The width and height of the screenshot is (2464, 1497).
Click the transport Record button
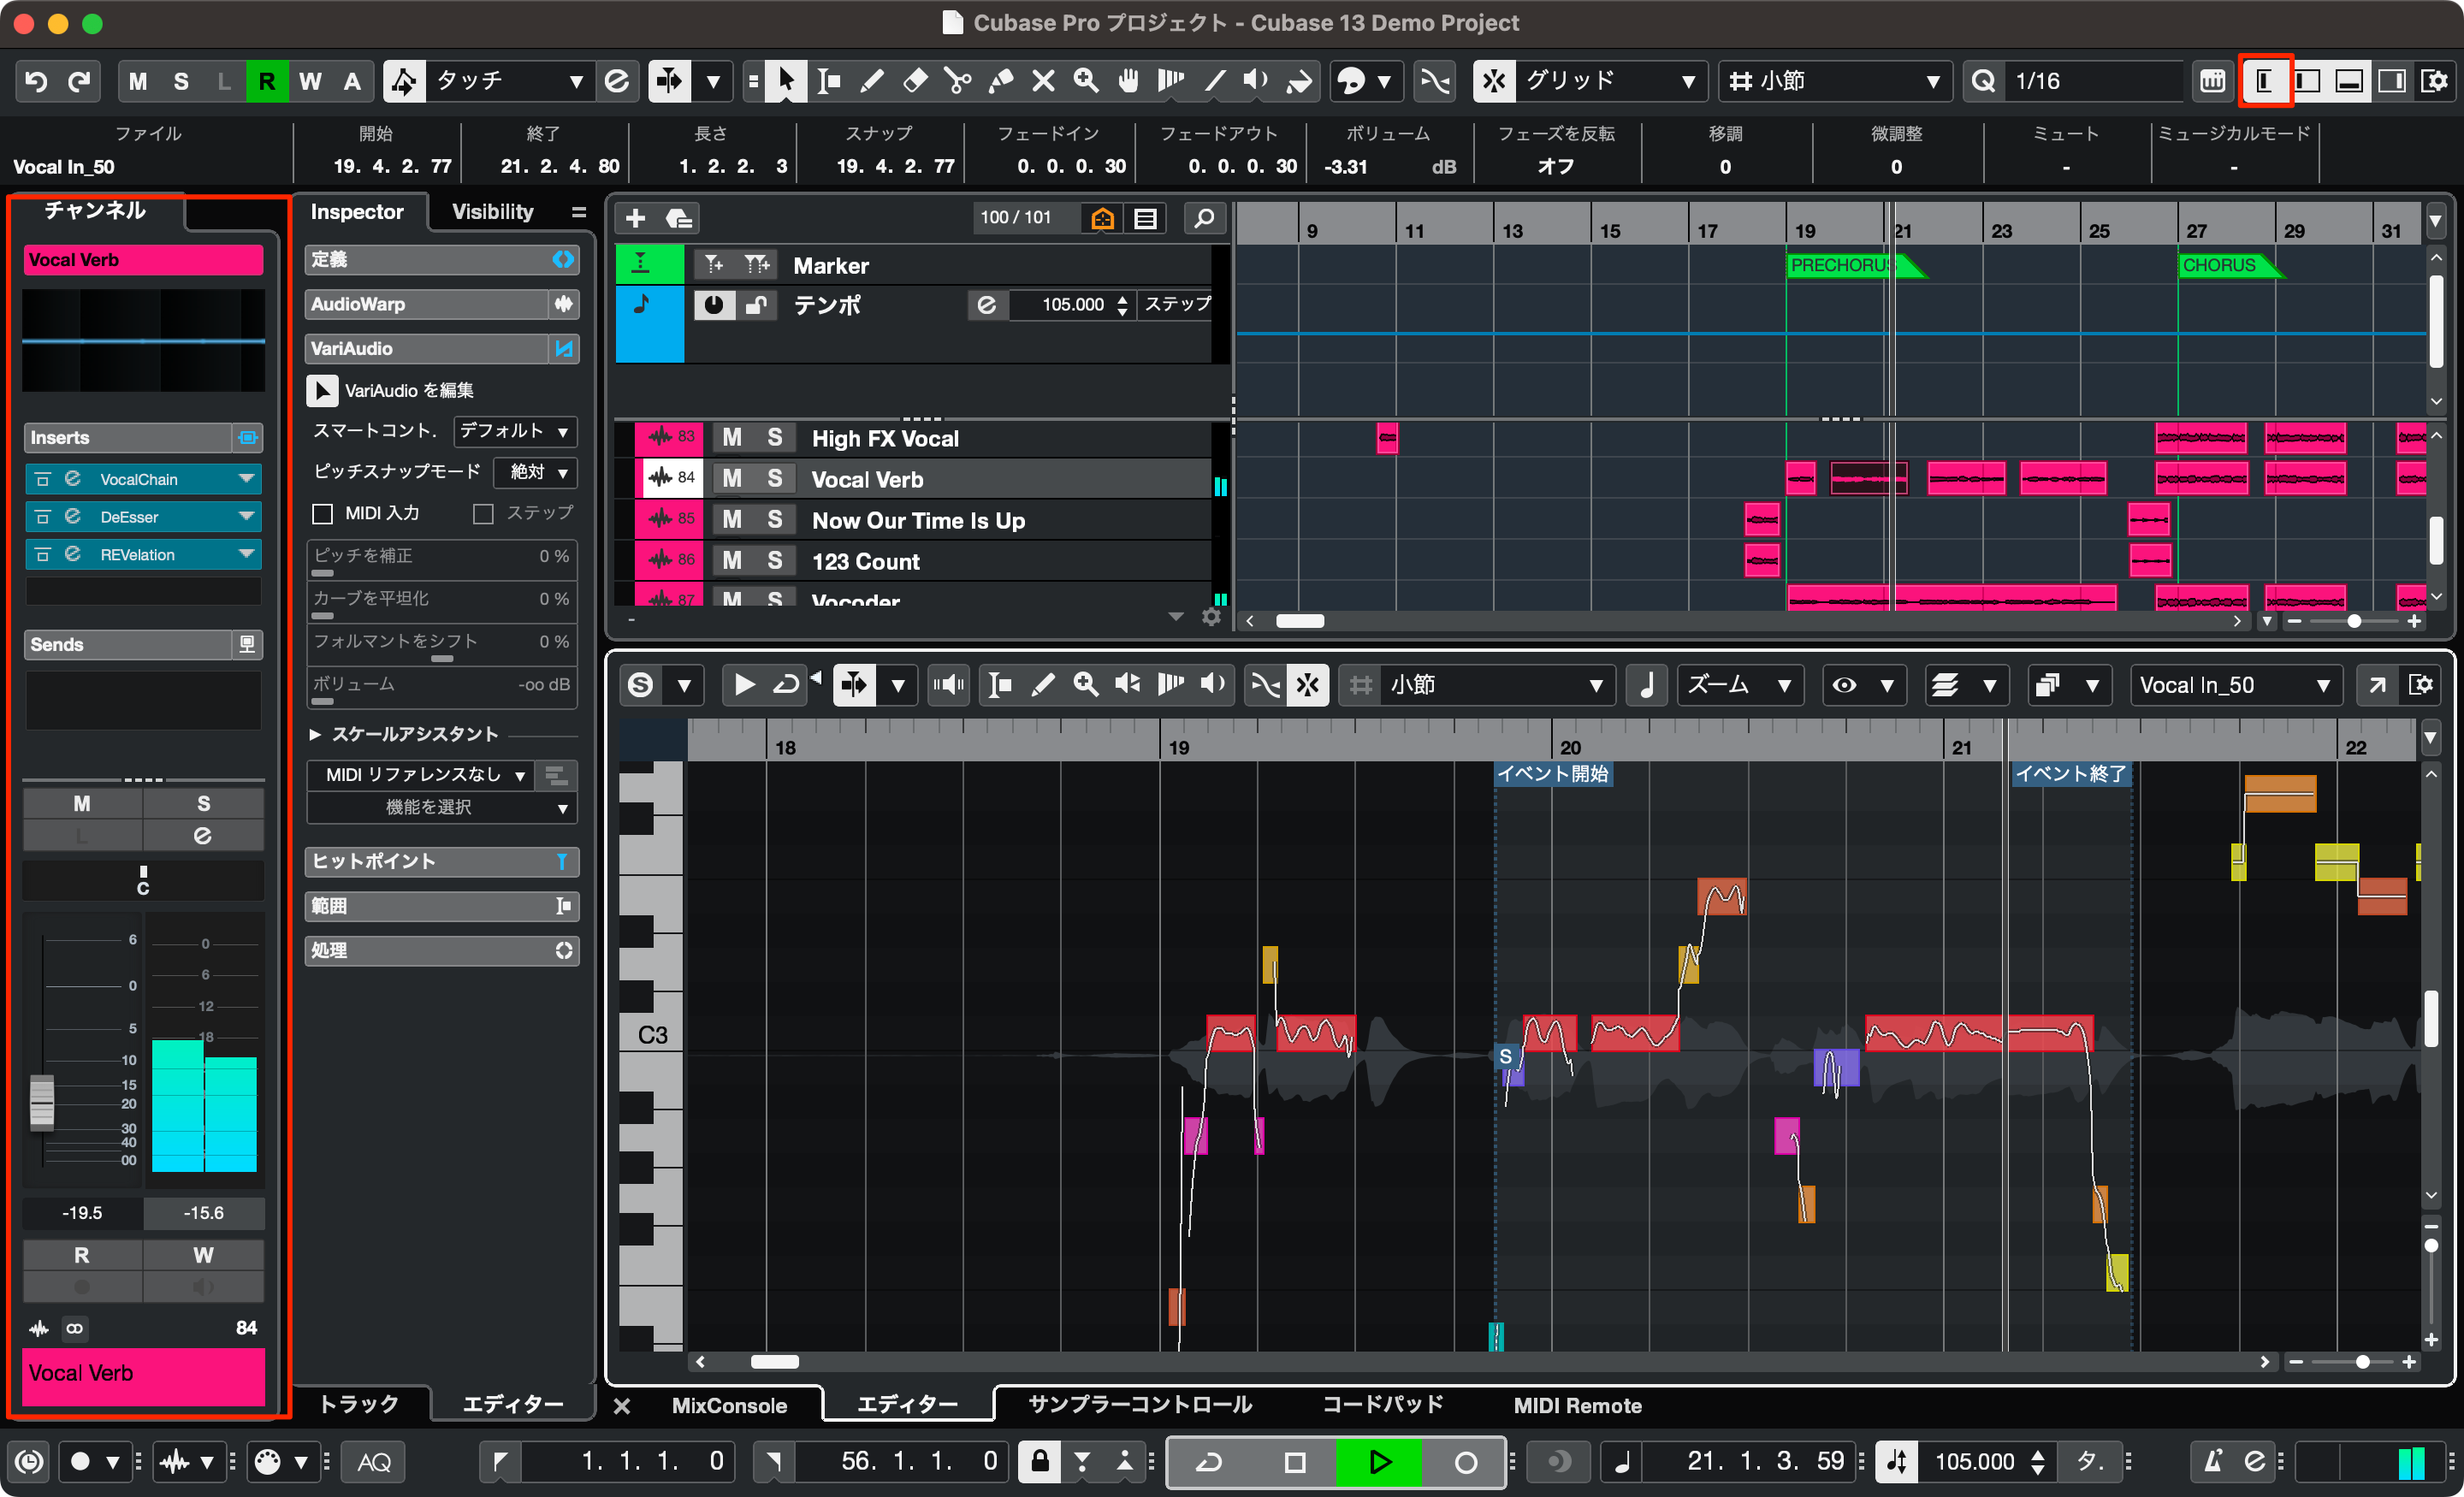click(x=1465, y=1462)
